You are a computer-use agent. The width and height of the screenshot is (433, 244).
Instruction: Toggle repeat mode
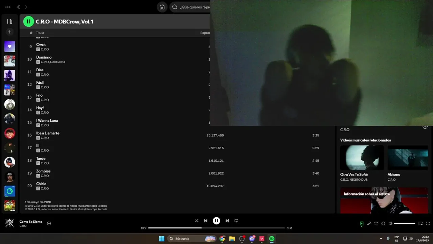(236, 221)
